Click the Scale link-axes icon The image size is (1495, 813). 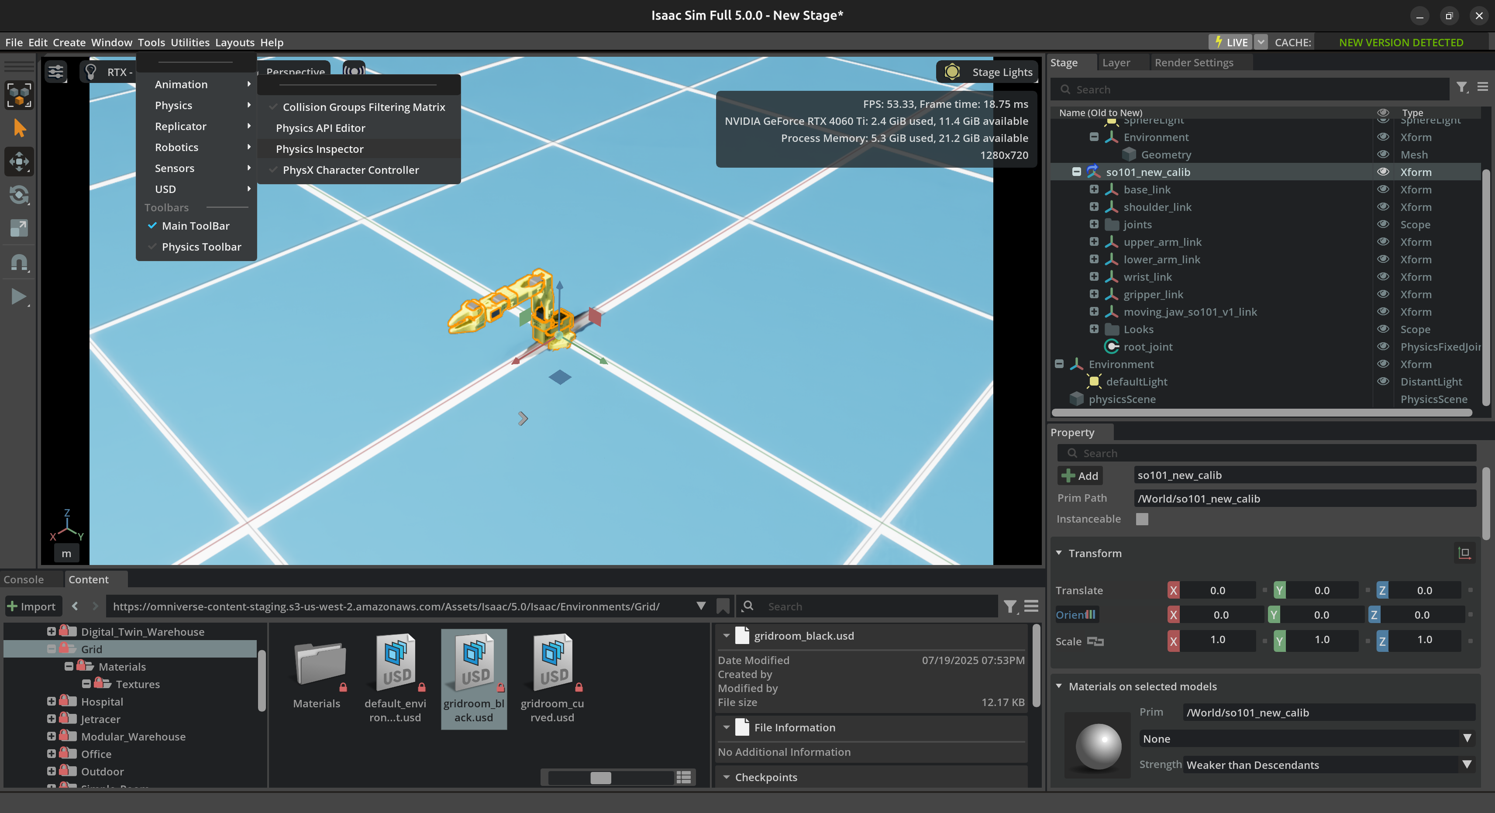(x=1095, y=641)
